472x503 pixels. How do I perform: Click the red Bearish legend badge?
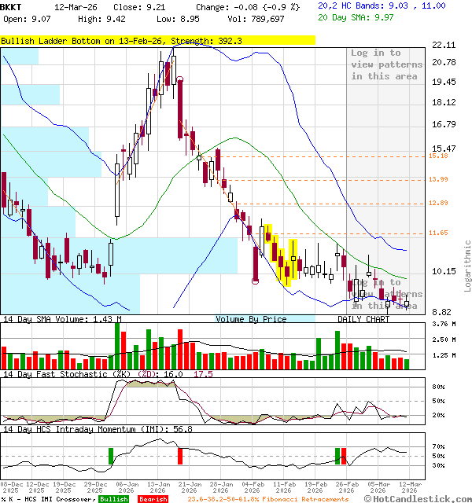(x=153, y=498)
